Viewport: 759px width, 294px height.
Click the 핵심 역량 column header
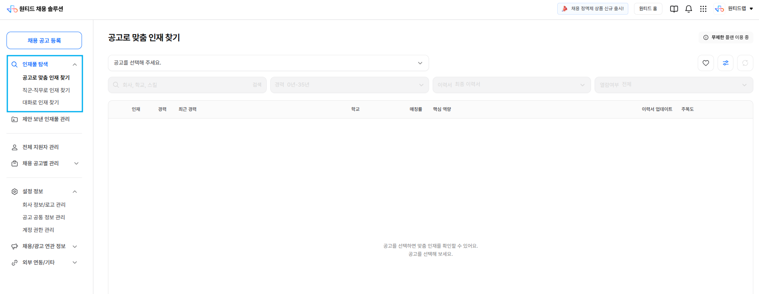click(x=442, y=109)
